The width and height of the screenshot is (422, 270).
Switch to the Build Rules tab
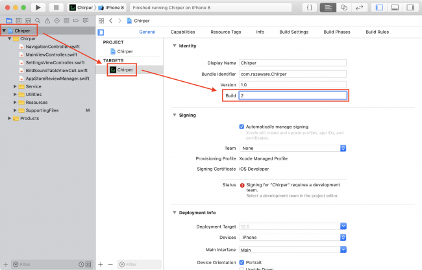tap(377, 32)
